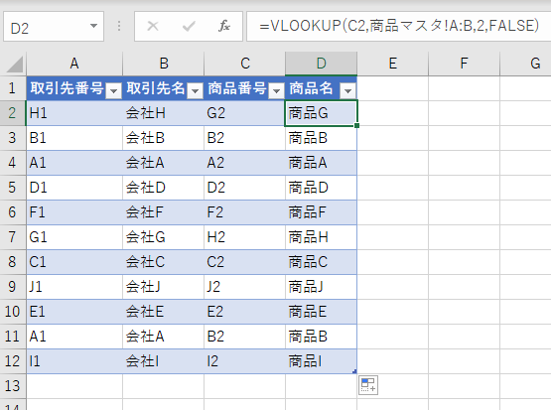Click cell containing 商品F

pyautogui.click(x=322, y=212)
